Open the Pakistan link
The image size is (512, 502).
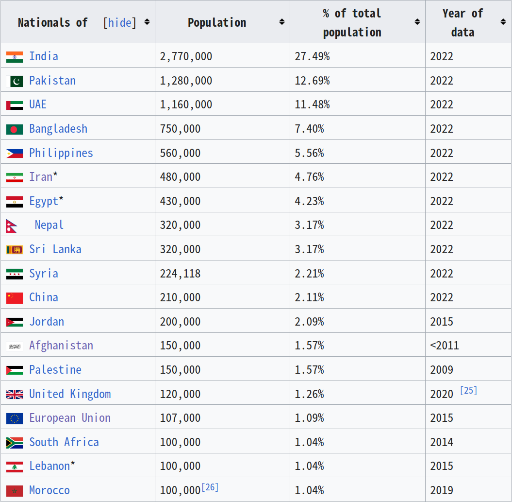[x=52, y=81]
